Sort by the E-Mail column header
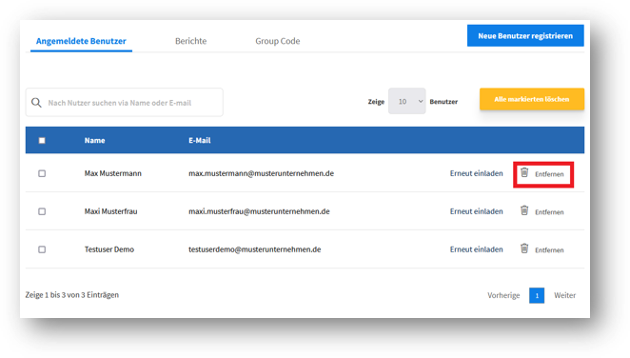 tap(199, 140)
